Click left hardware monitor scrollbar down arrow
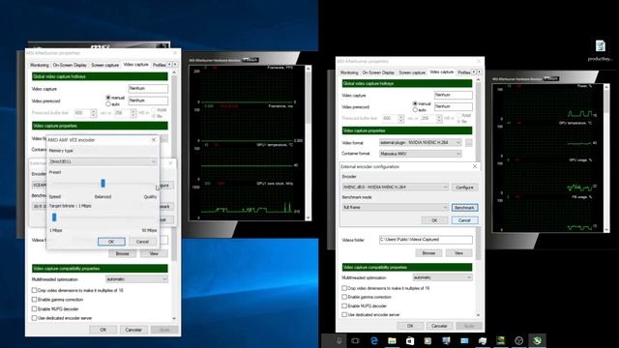 [308, 217]
